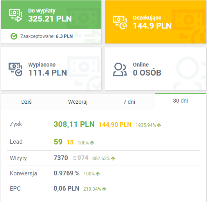Click the EPC row label
Screen dimensions: 207x202
[x=15, y=189]
